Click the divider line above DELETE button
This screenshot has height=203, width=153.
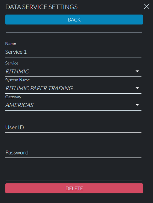pos(74,181)
